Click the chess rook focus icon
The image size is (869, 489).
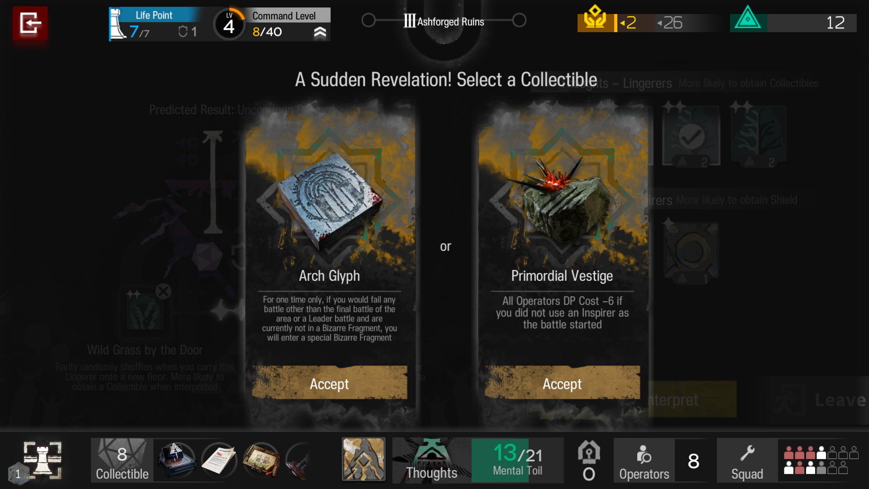(x=43, y=459)
